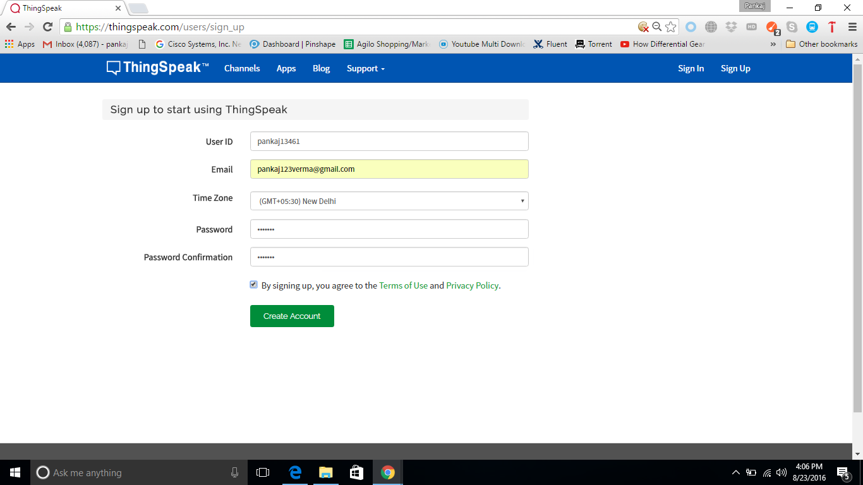This screenshot has width=863, height=485.
Task: Open Gmail Inbox bookmark
Action: 85,44
